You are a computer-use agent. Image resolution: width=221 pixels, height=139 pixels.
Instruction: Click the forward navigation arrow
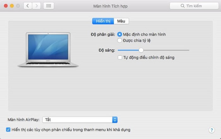36,6
